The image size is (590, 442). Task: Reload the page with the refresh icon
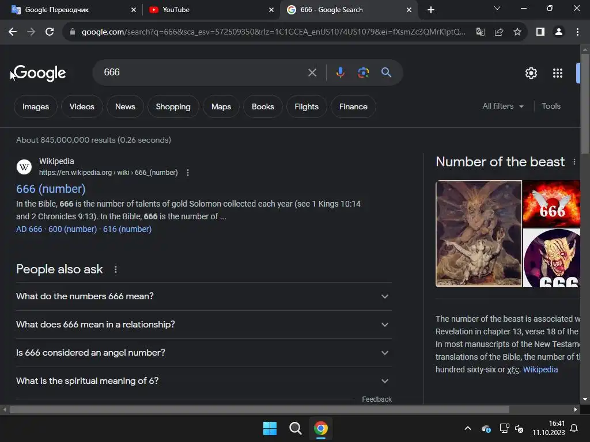coord(50,32)
